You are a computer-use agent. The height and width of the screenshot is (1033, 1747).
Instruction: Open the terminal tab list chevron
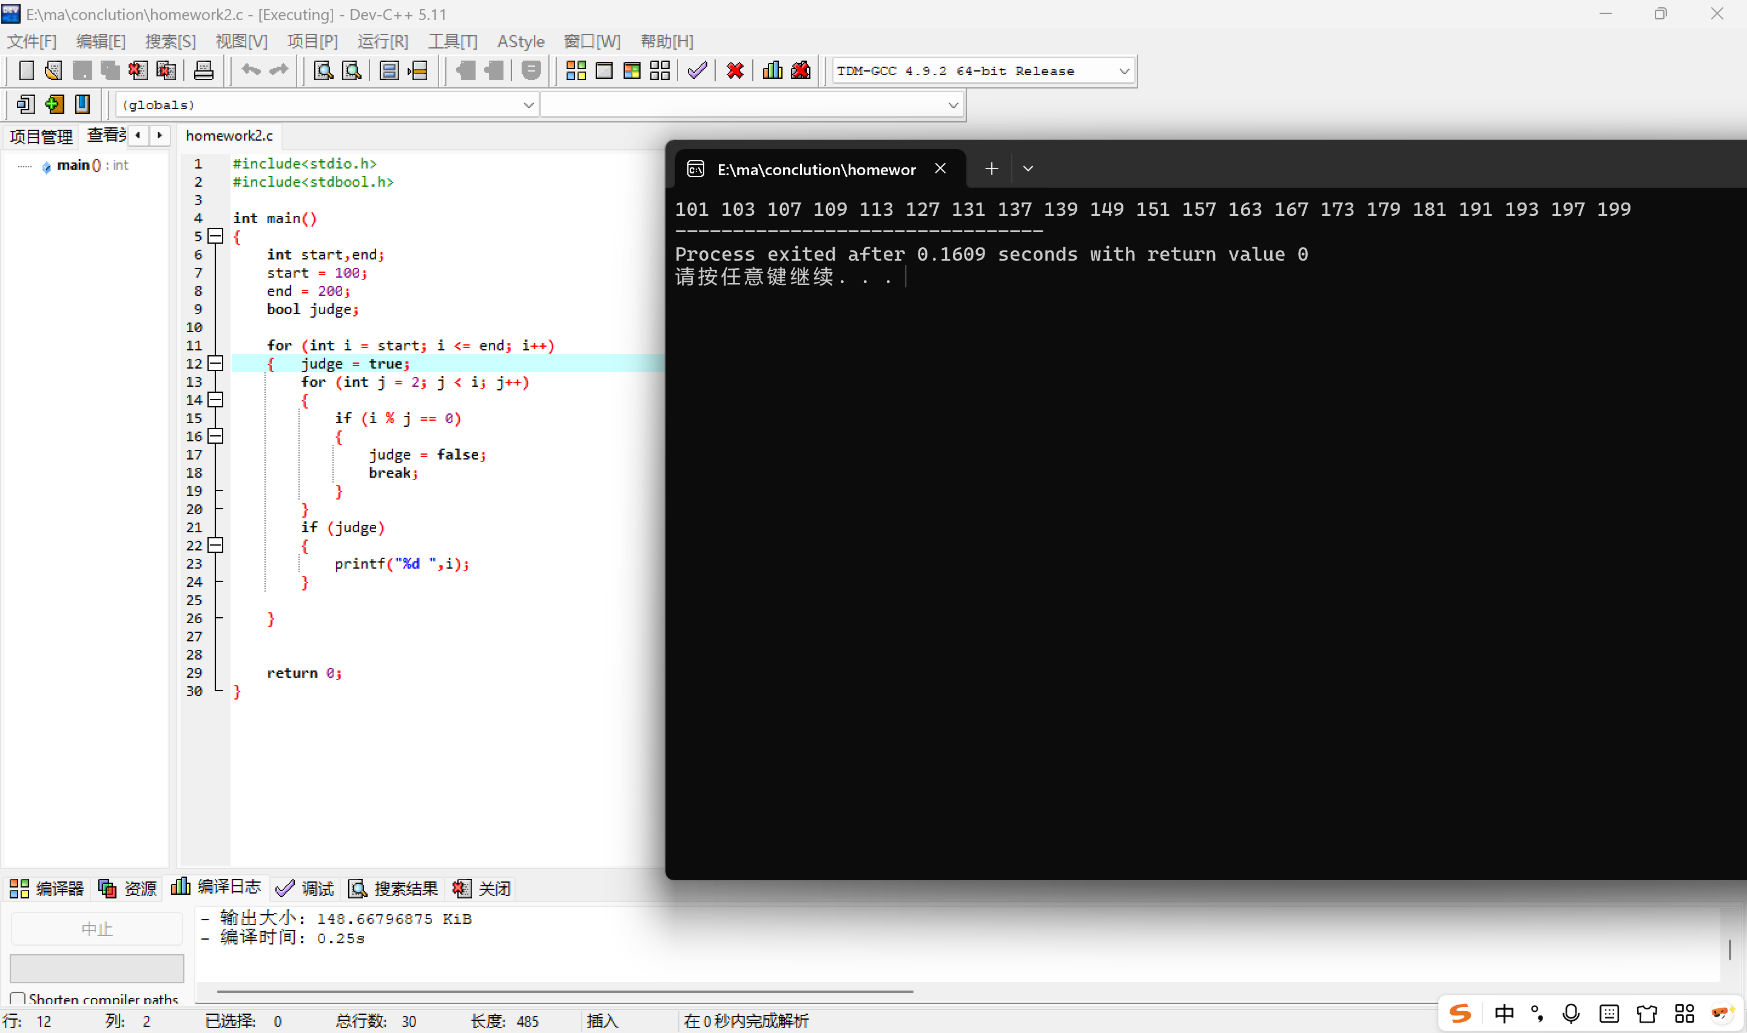[1028, 169]
